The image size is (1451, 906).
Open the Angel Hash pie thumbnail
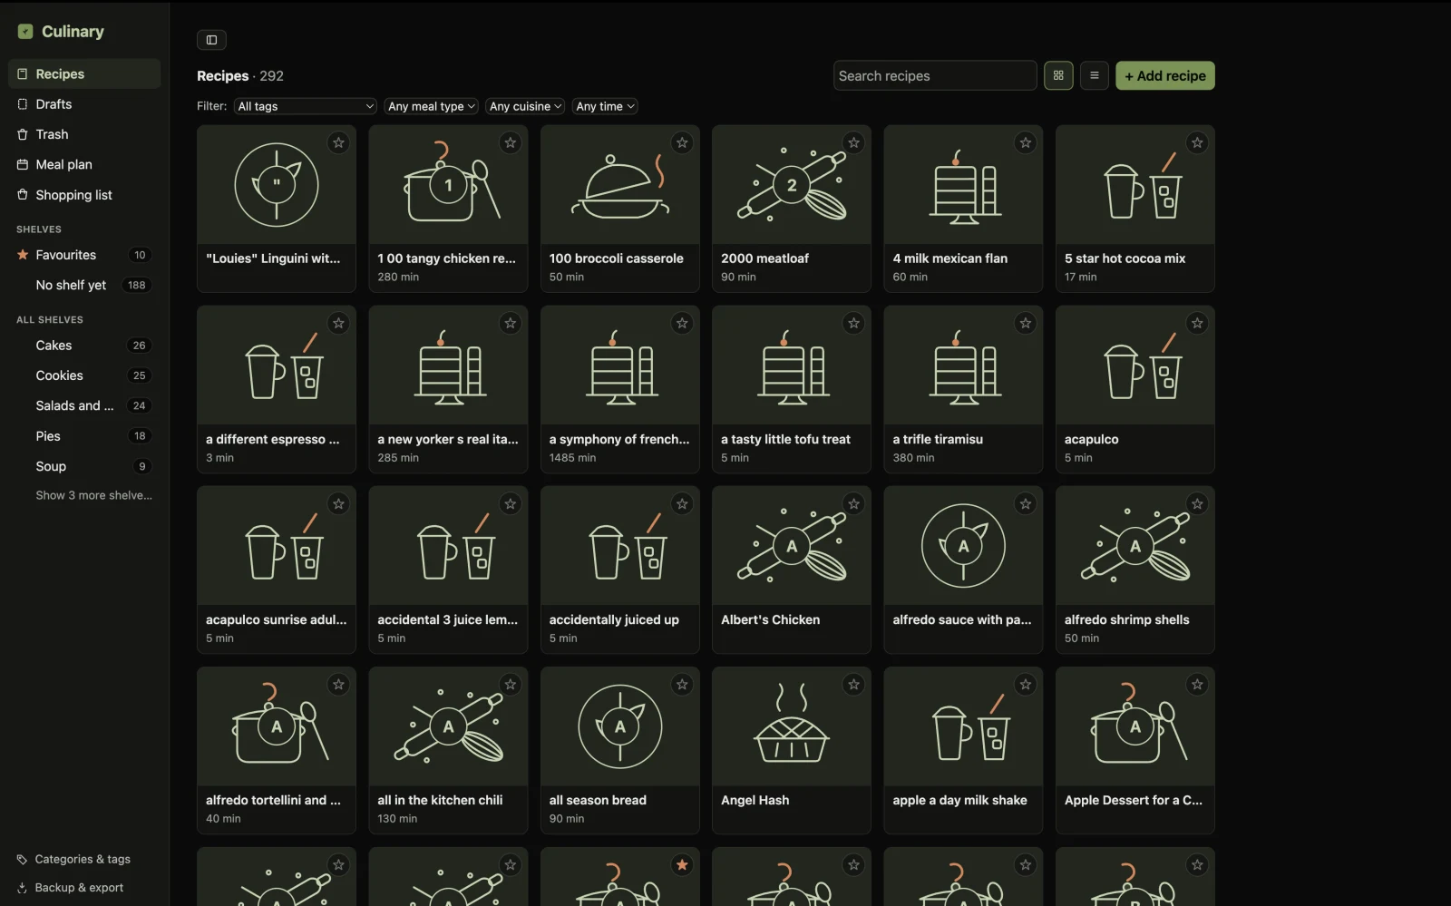coord(792,726)
